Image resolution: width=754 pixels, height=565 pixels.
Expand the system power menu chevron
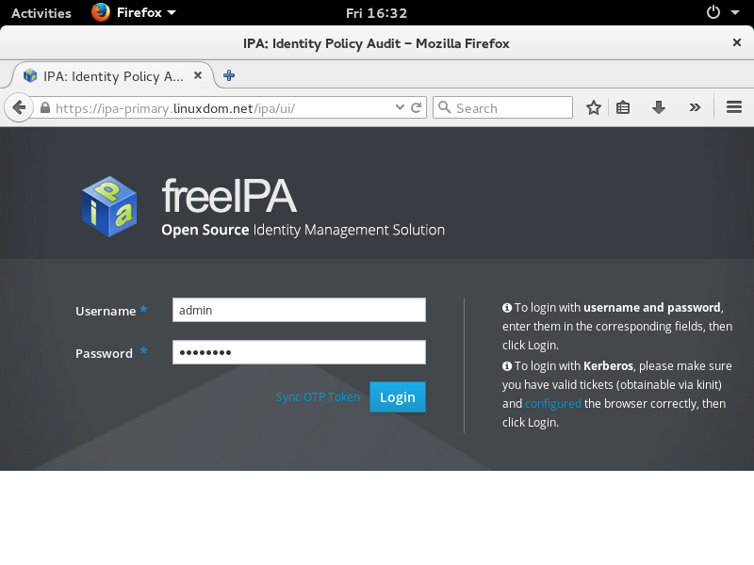pyautogui.click(x=734, y=13)
